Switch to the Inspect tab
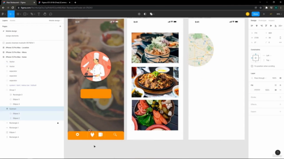Image resolution: width=284 pixels, height=159 pixels. pos(271,21)
